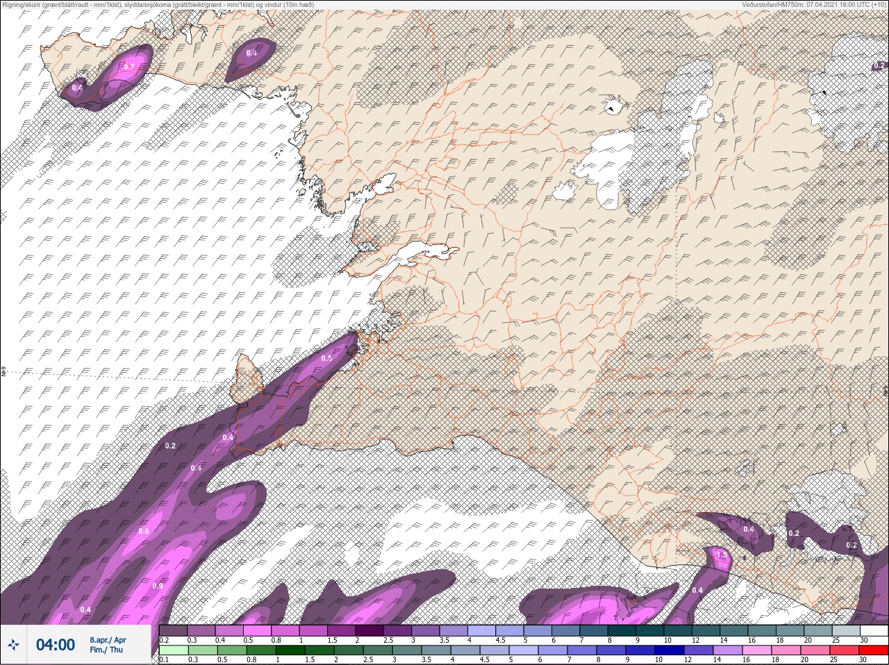Click the 0.6 precipitation value over the sea
The width and height of the screenshot is (889, 665).
pos(144,531)
